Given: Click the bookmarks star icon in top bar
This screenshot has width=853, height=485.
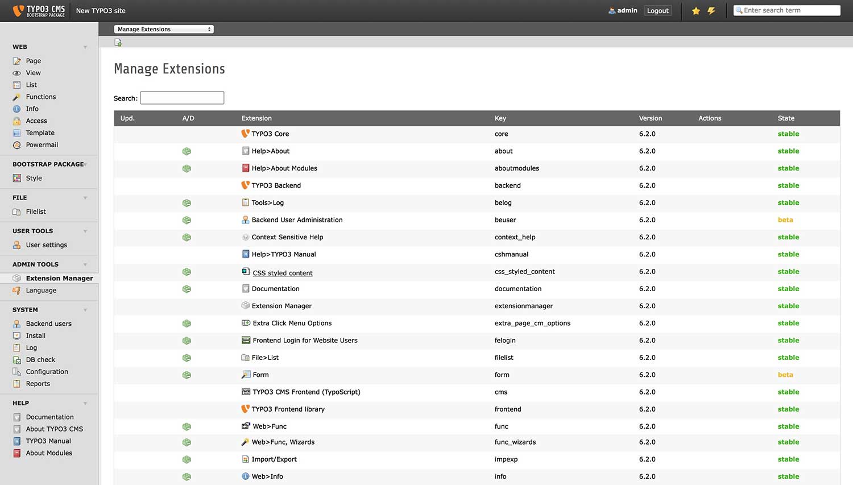Looking at the screenshot, I should (695, 11).
